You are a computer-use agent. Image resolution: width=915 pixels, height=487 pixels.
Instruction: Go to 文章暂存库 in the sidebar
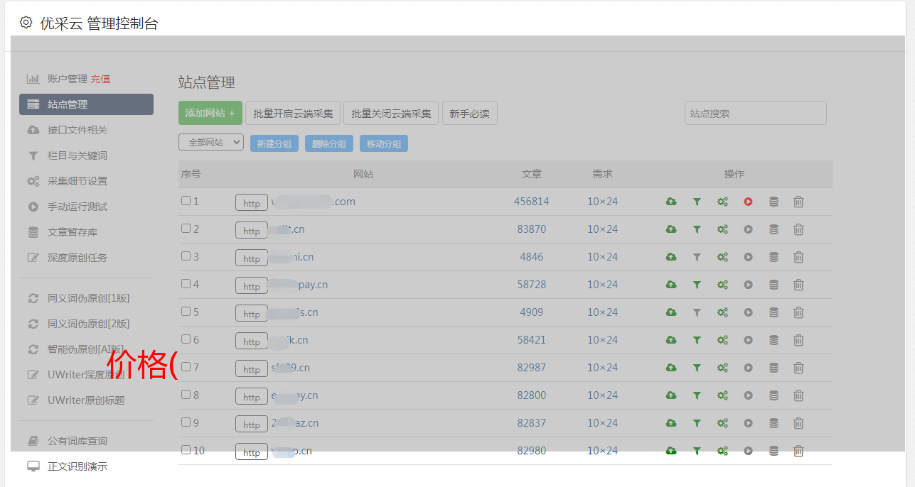point(72,232)
